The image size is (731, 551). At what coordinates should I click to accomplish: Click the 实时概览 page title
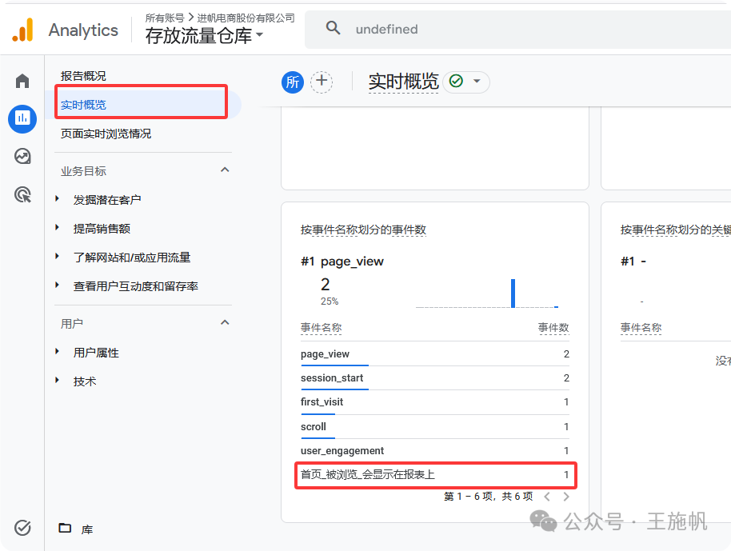point(403,81)
